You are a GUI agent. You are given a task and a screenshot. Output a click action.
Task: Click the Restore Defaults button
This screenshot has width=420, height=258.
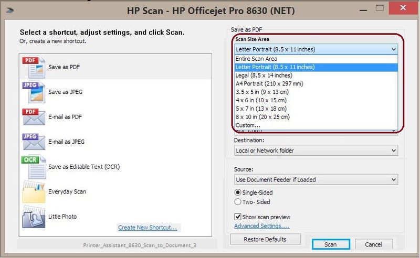265,239
